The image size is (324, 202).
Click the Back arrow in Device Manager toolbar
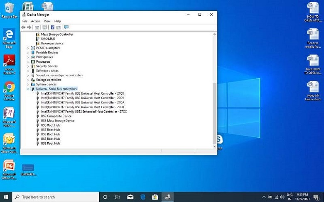click(x=23, y=27)
